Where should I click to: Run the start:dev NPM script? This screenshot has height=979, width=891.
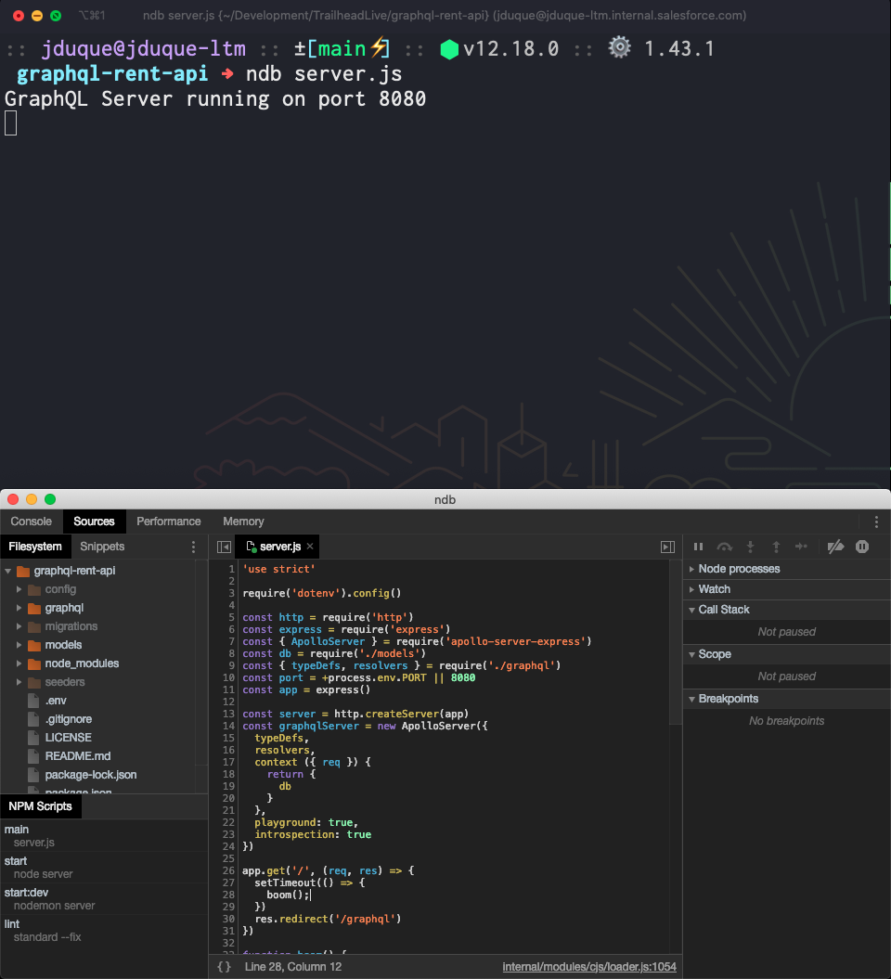[28, 893]
